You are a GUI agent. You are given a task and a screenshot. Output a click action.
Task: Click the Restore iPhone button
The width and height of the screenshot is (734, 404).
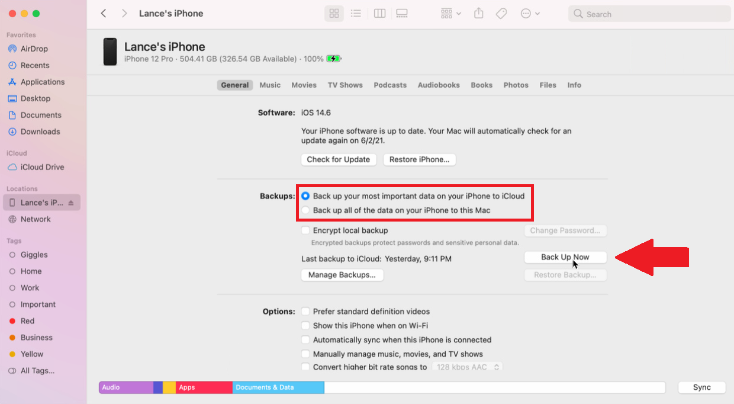(x=419, y=159)
